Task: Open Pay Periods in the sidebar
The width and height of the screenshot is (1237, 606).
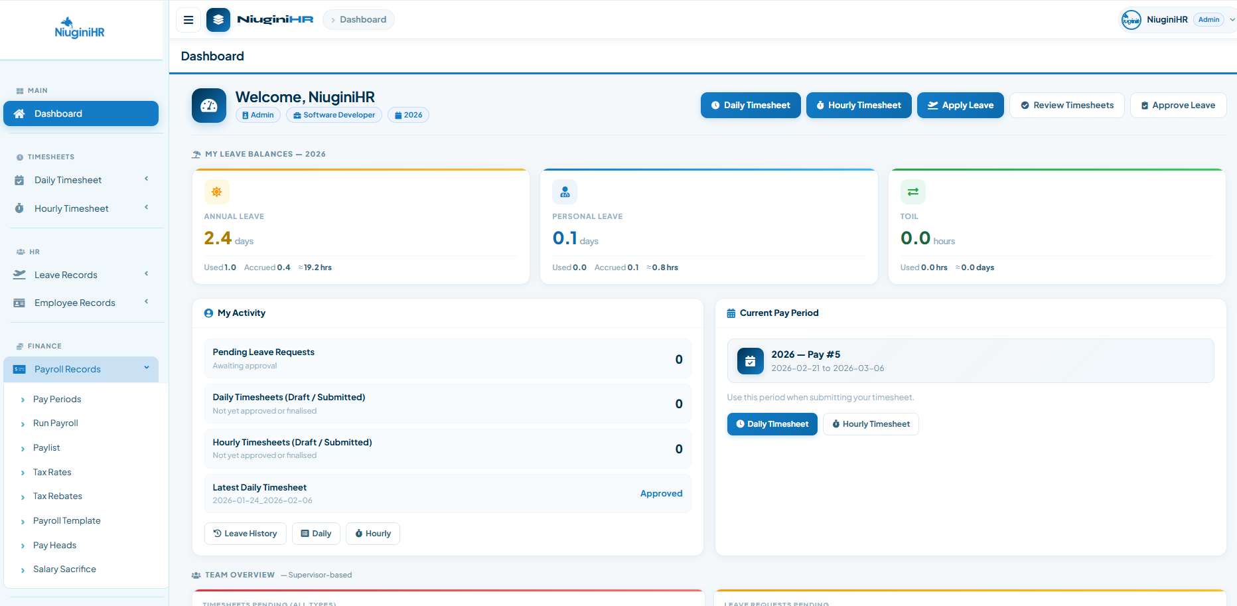Action: (57, 399)
